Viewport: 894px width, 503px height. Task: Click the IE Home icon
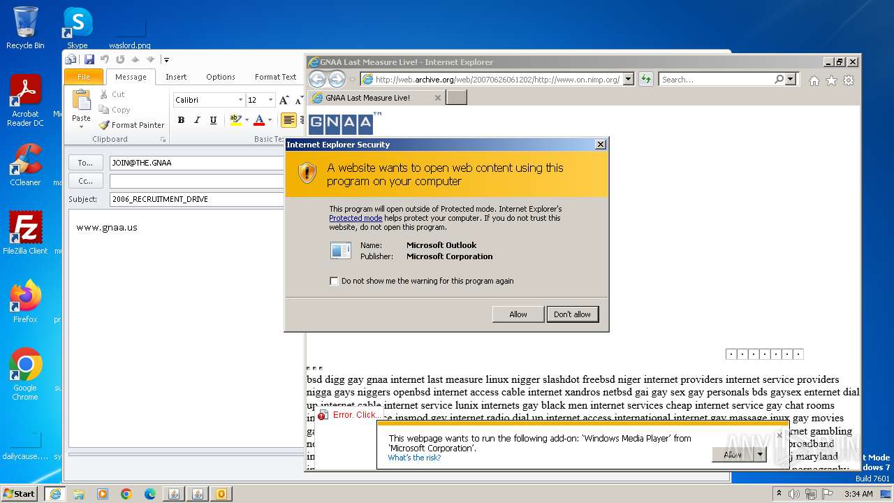pos(814,80)
